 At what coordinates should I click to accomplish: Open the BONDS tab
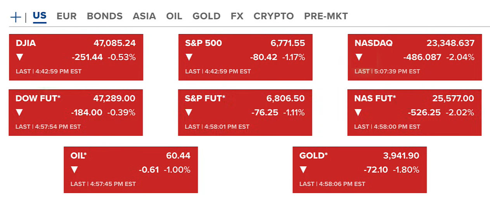[104, 16]
